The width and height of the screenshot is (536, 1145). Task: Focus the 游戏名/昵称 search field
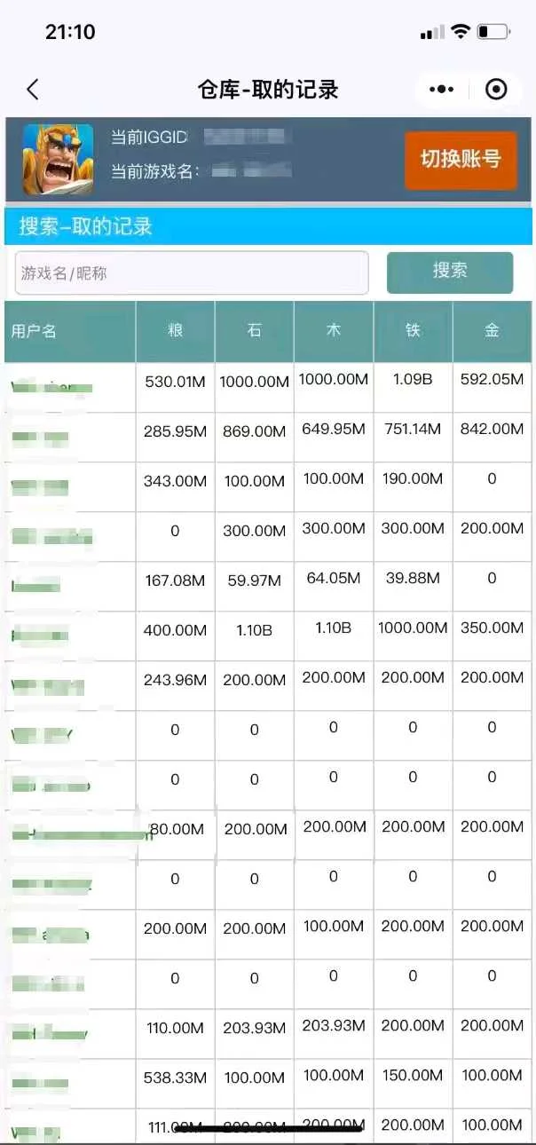(191, 272)
